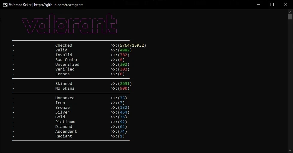Viewport: 293px width, 153px height.
Task: Click the Silver count 464
Action: coord(123,112)
